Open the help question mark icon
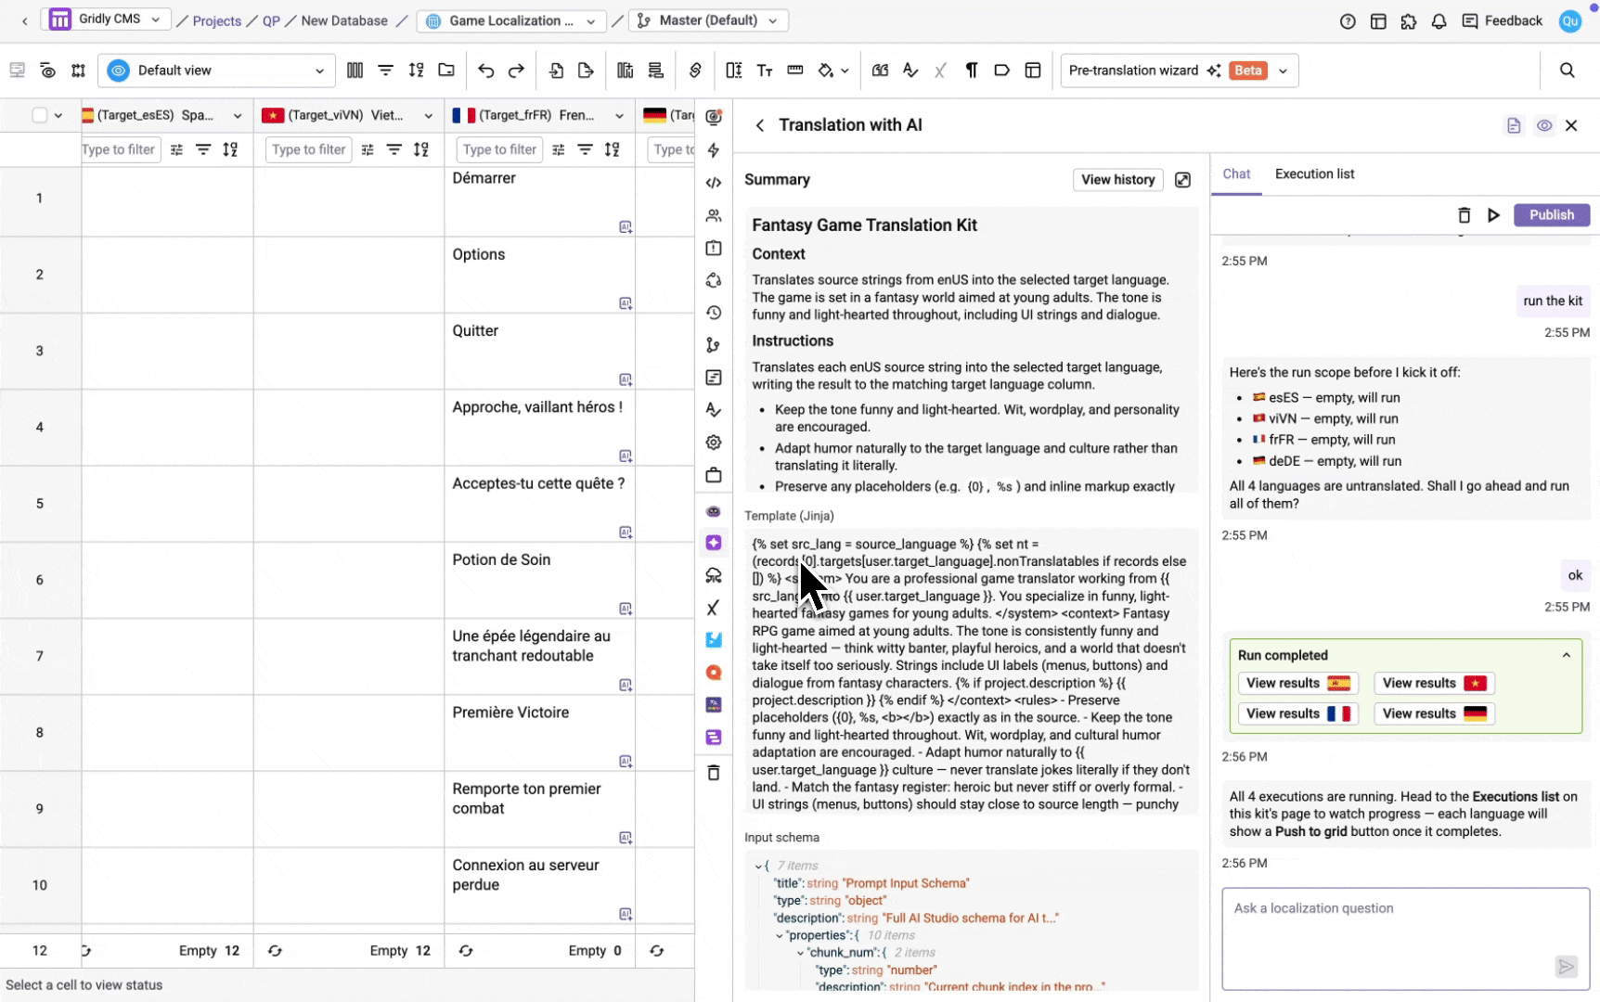This screenshot has height=1002, width=1600. (1348, 21)
